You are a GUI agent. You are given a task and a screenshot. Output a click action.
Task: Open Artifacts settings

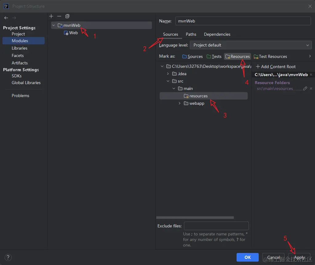point(20,63)
